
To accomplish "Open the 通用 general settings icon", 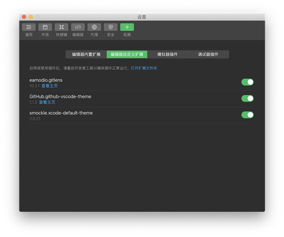I will point(29,27).
